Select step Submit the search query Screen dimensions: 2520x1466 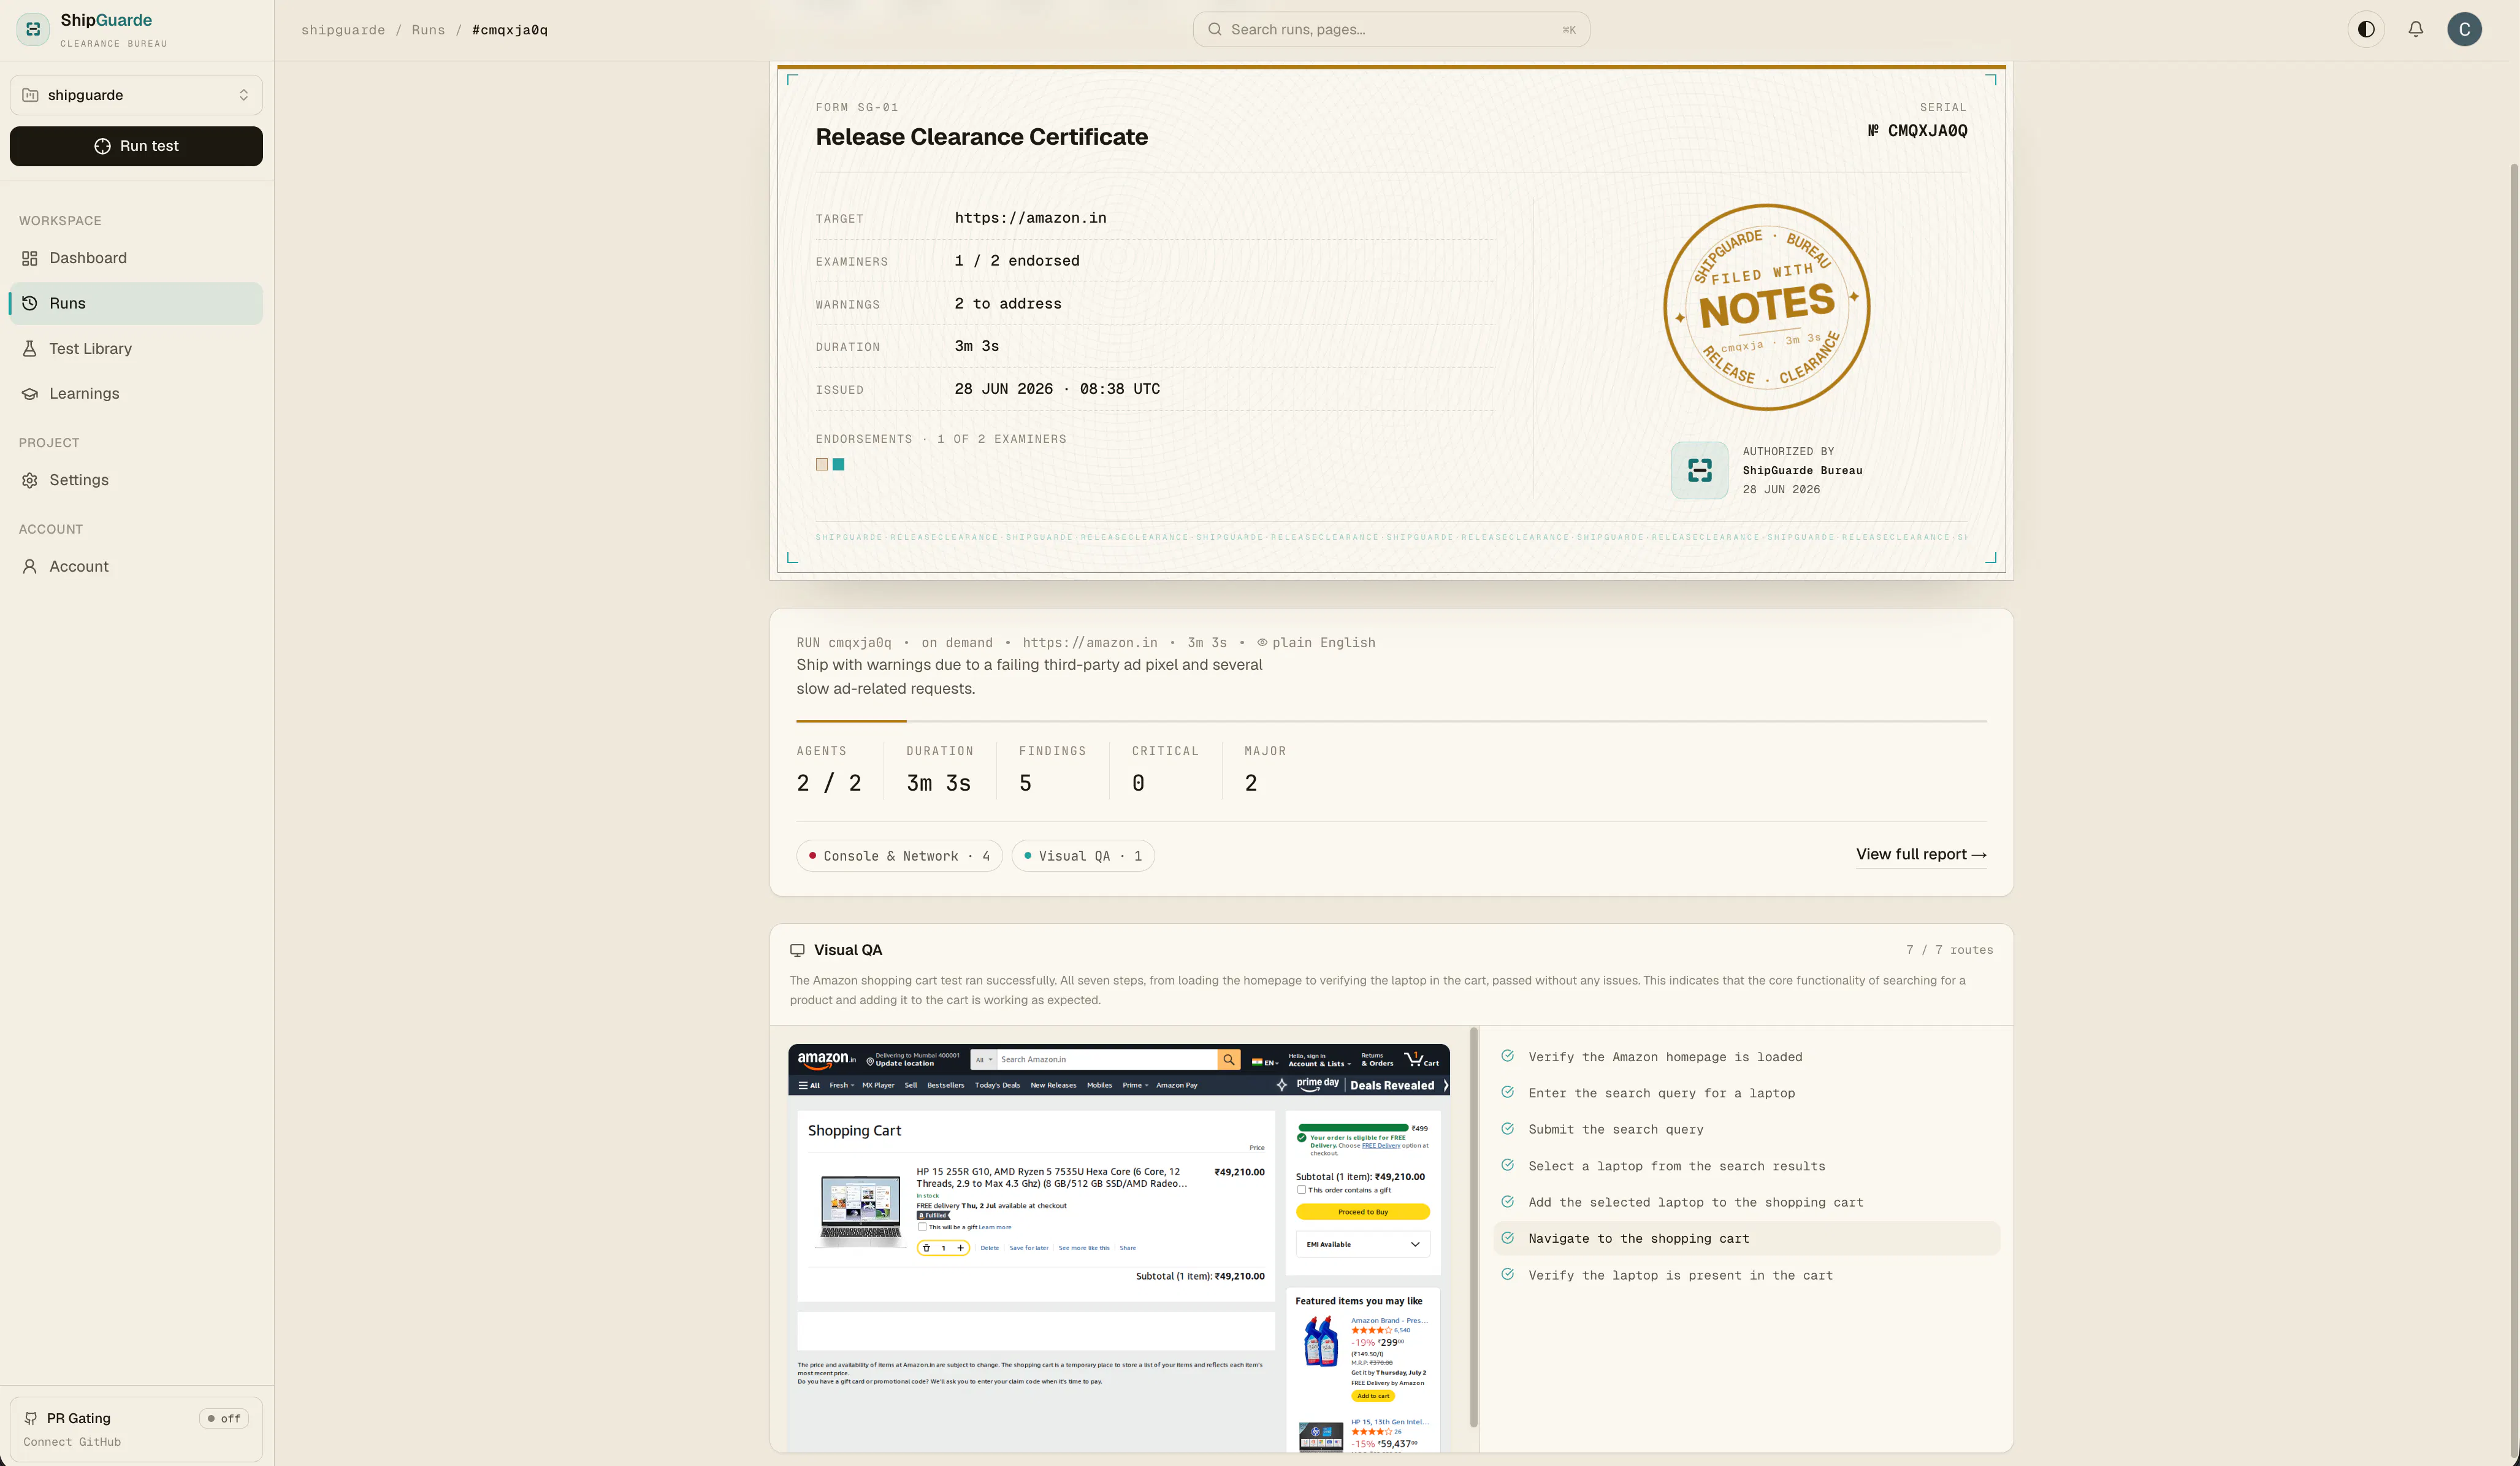point(1746,1130)
